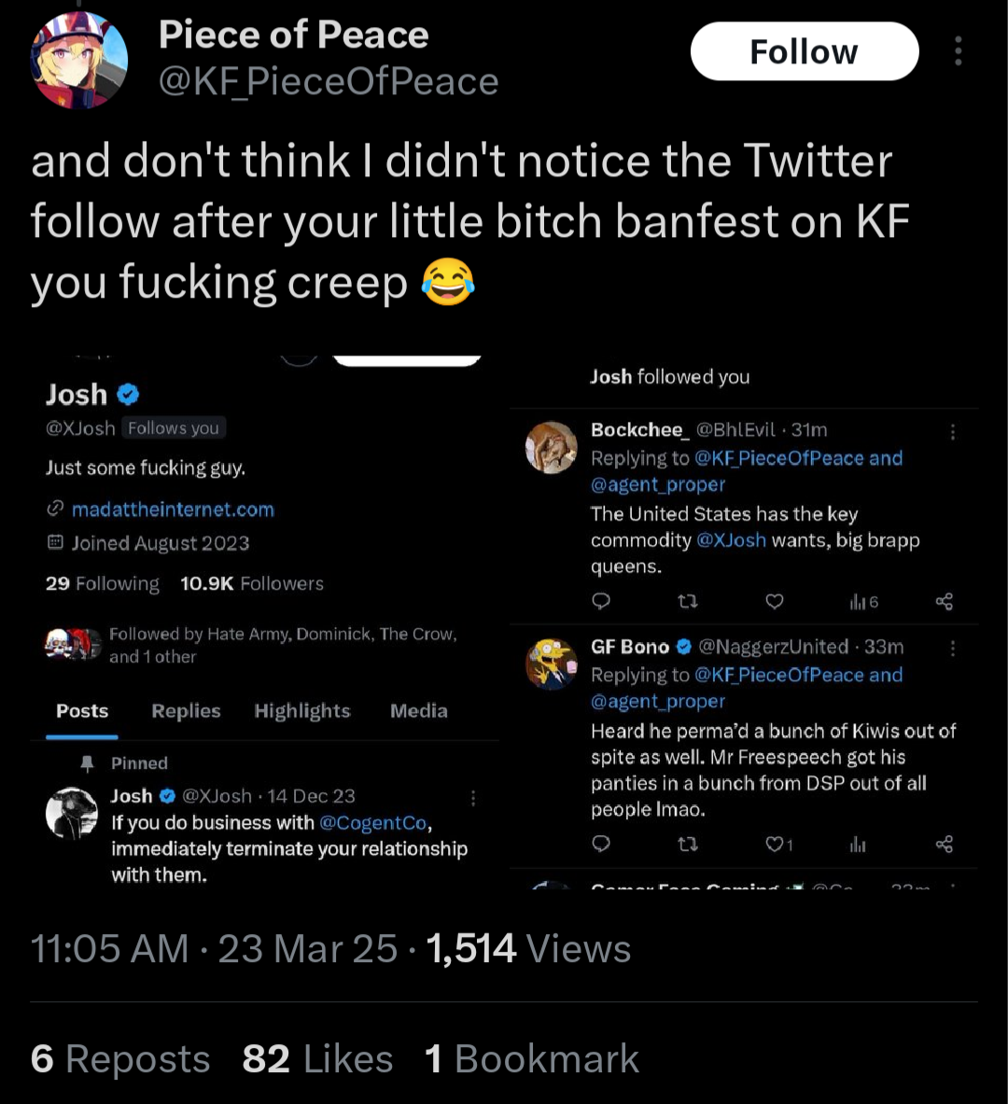Open view analytics icon on Bockchee_'s tweet
The width and height of the screenshot is (1008, 1104).
[x=863, y=601]
